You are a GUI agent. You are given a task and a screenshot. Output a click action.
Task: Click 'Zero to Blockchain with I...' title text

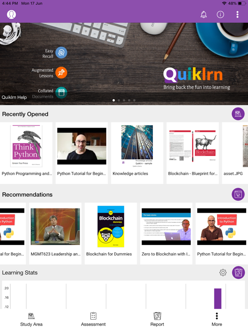coord(166,254)
